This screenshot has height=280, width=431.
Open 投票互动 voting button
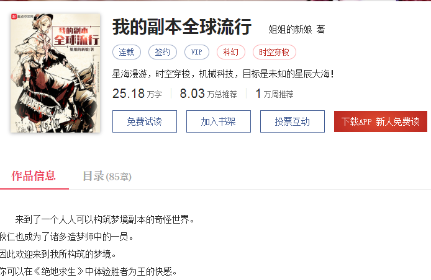click(x=293, y=121)
